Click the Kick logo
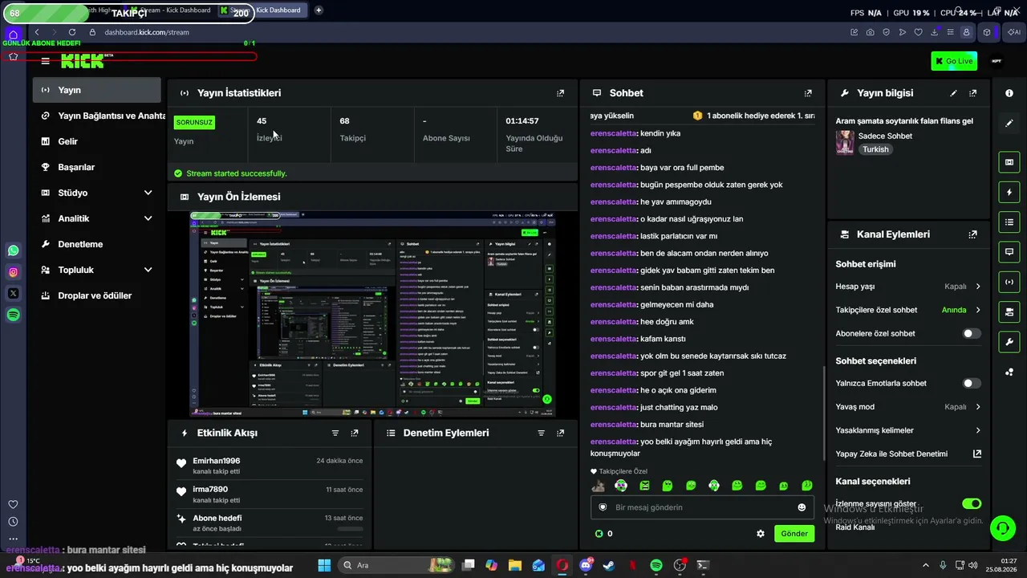 tap(83, 61)
